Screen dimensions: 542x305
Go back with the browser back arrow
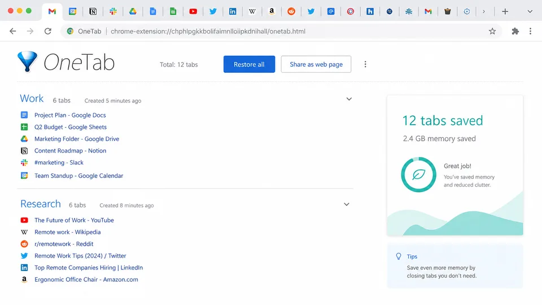13,31
